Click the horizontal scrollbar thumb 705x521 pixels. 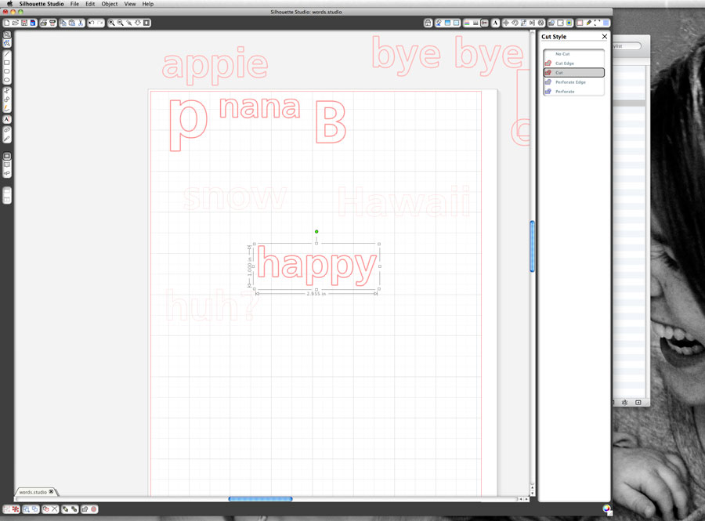point(260,499)
